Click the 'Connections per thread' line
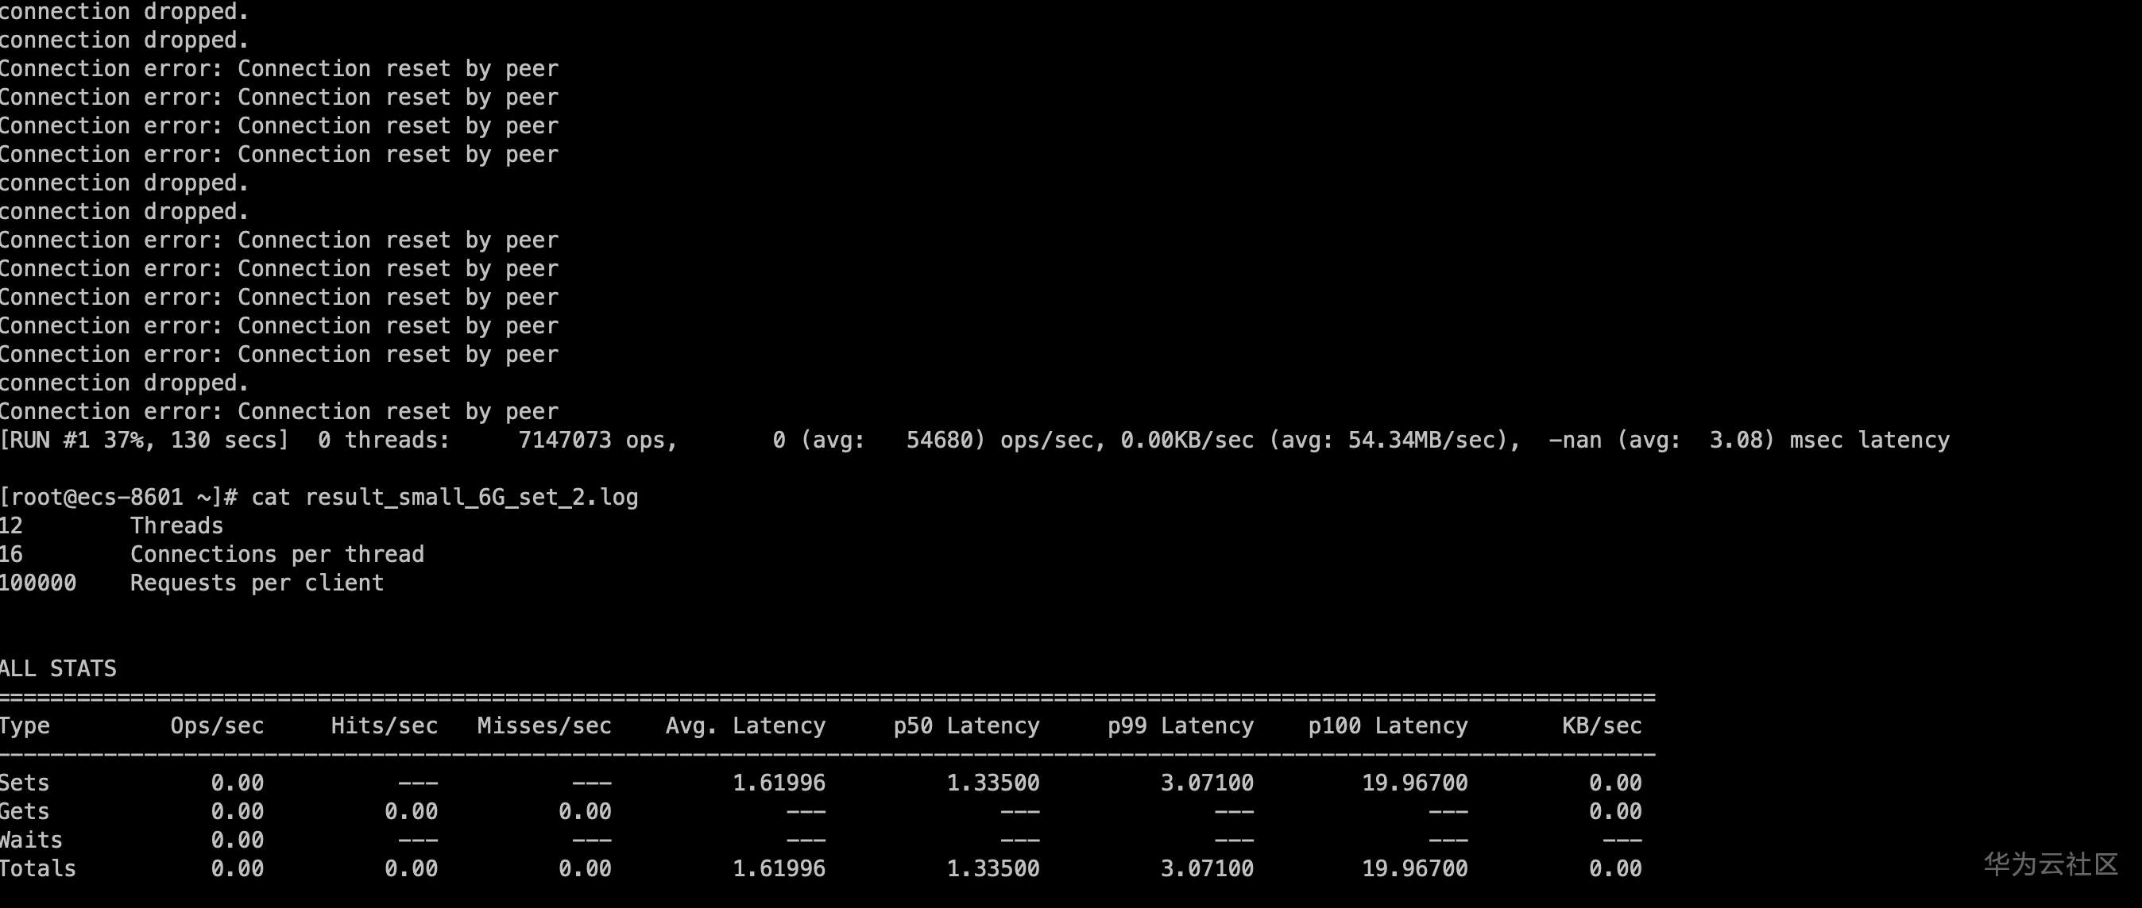This screenshot has width=2142, height=908. click(x=277, y=555)
